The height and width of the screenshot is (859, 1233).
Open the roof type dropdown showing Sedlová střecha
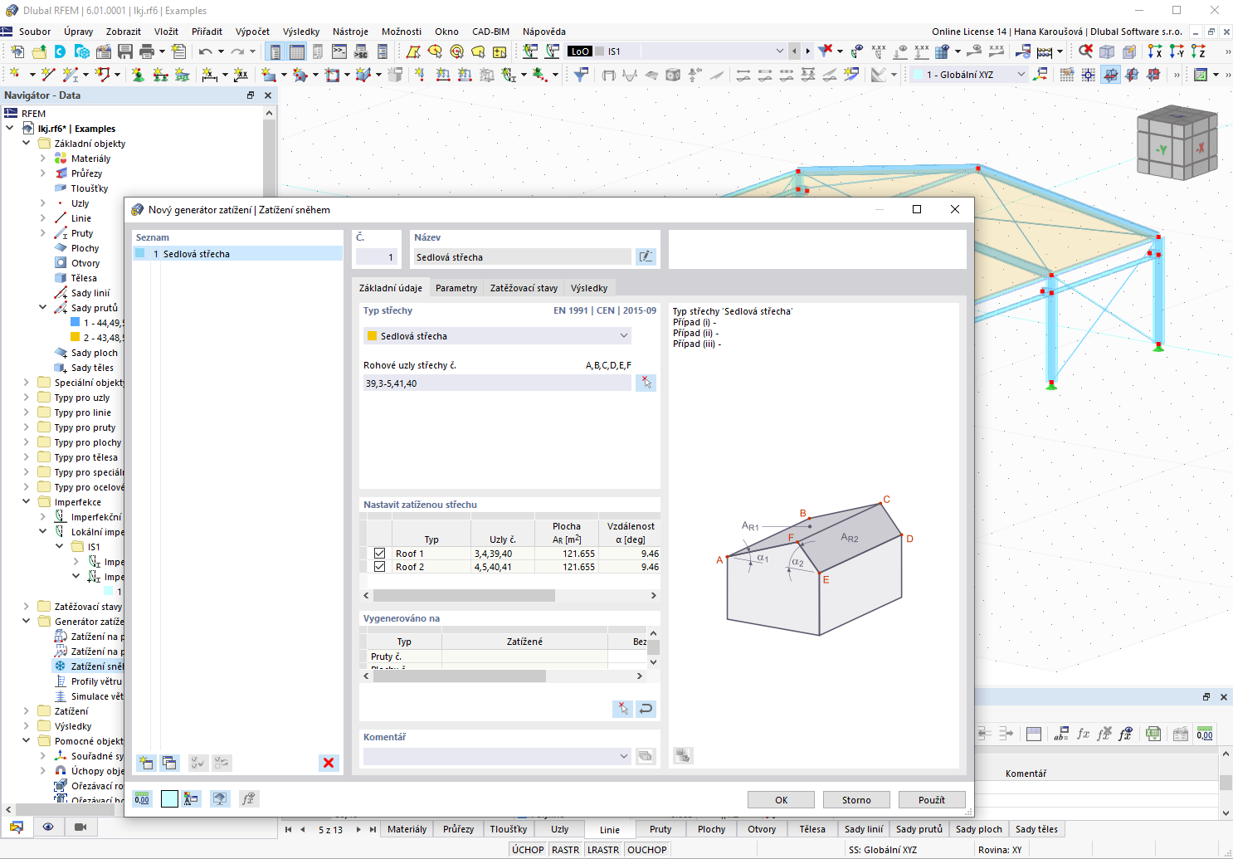(497, 336)
